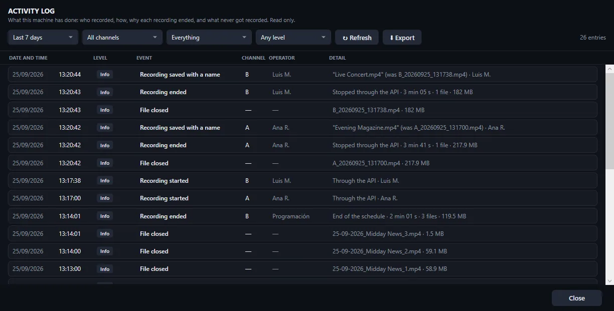Click the 13:13:00 timestamp
Image resolution: width=614 pixels, height=311 pixels.
click(70, 269)
